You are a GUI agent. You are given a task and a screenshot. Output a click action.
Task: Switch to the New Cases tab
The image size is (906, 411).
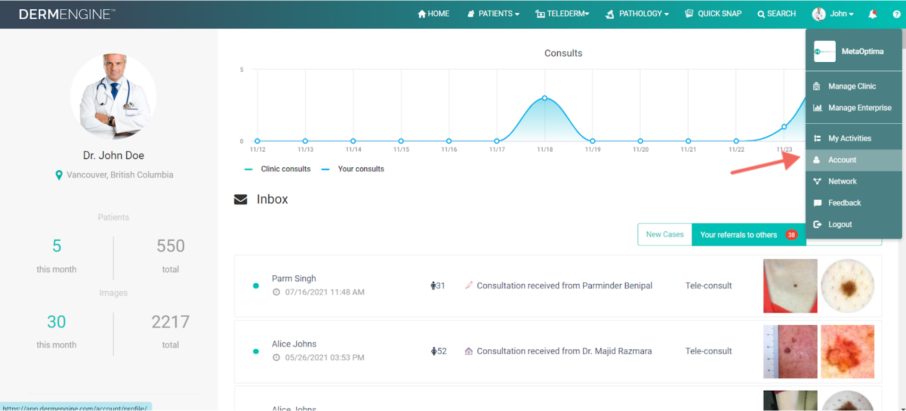tap(664, 235)
